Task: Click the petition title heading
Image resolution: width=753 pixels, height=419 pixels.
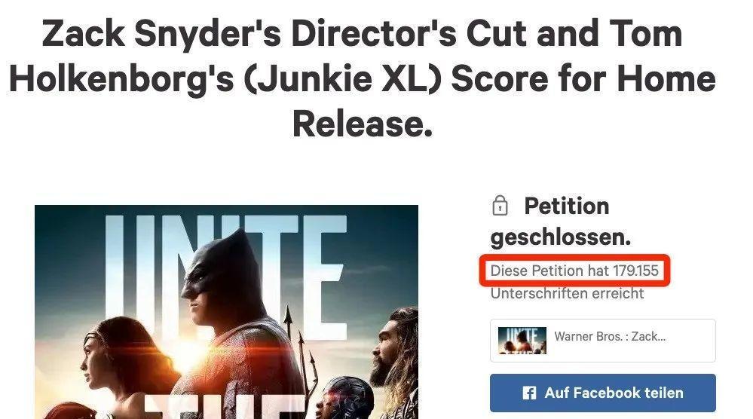Action: [363, 79]
